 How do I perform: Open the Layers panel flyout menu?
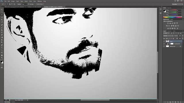click(x=183, y=31)
